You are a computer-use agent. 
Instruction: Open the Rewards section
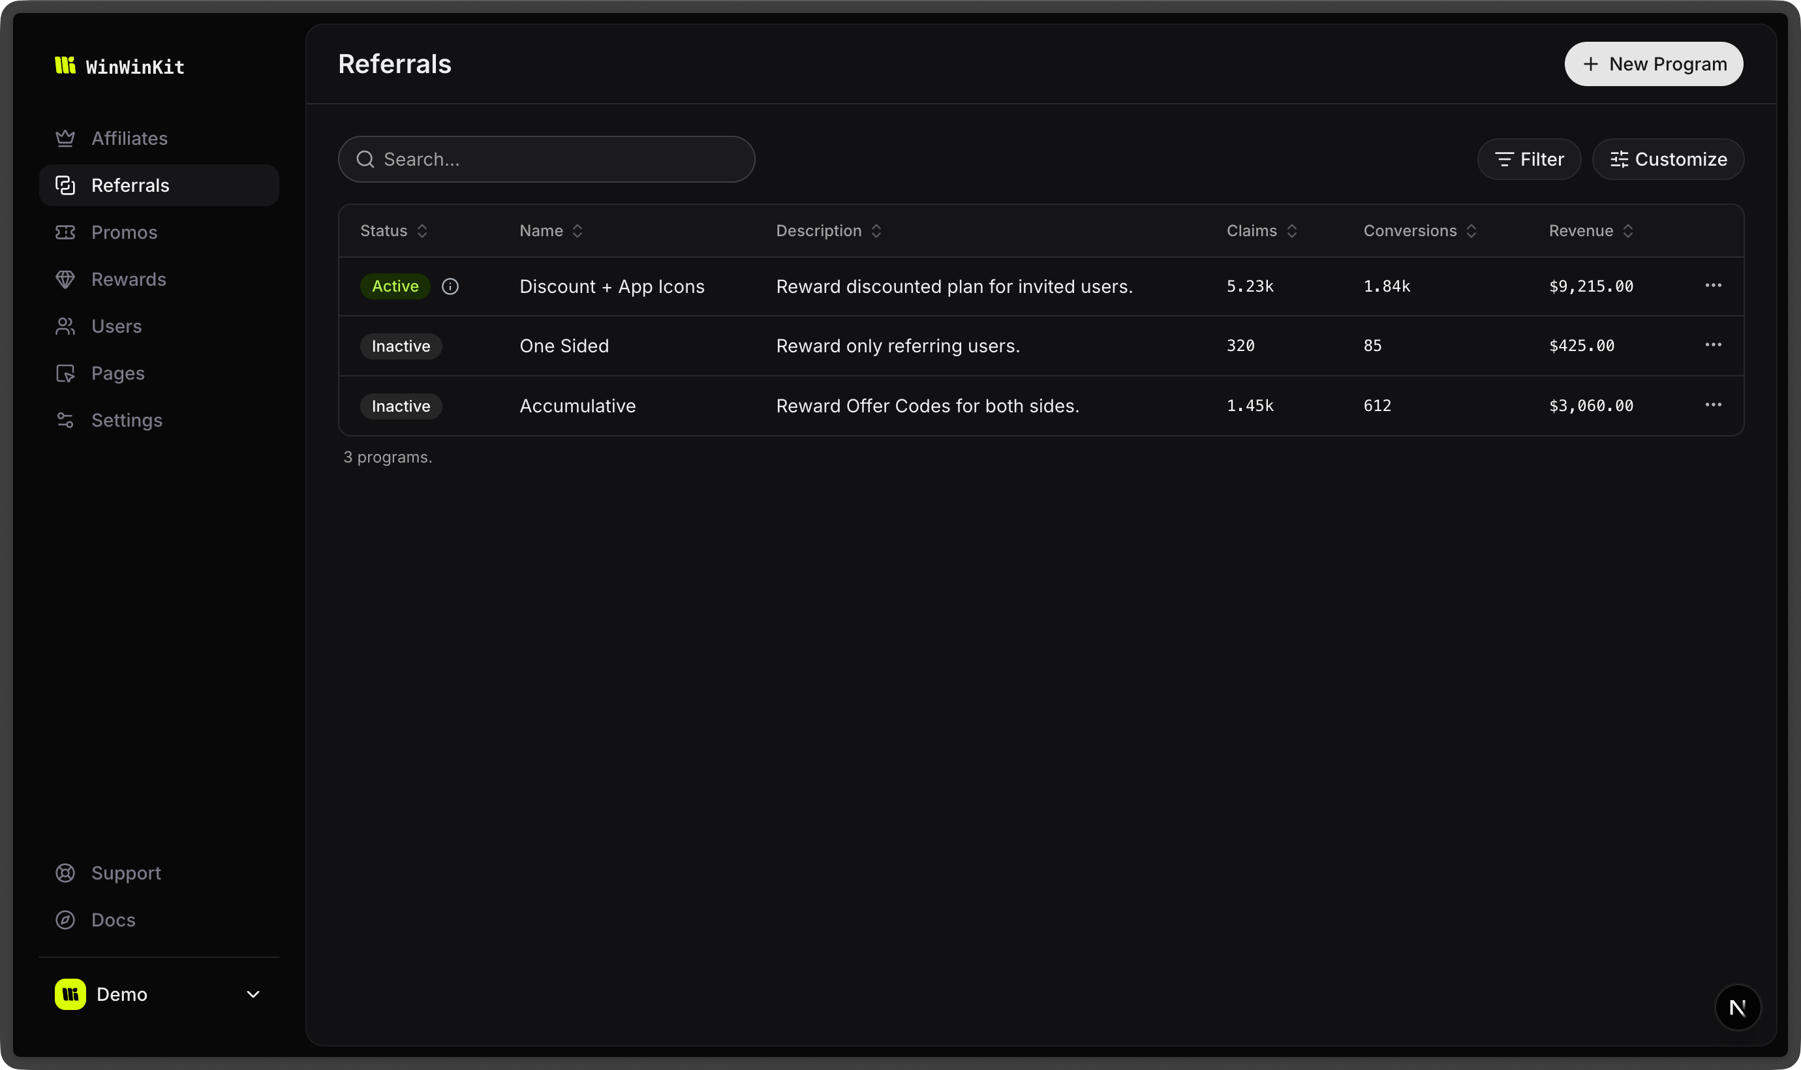[159, 279]
